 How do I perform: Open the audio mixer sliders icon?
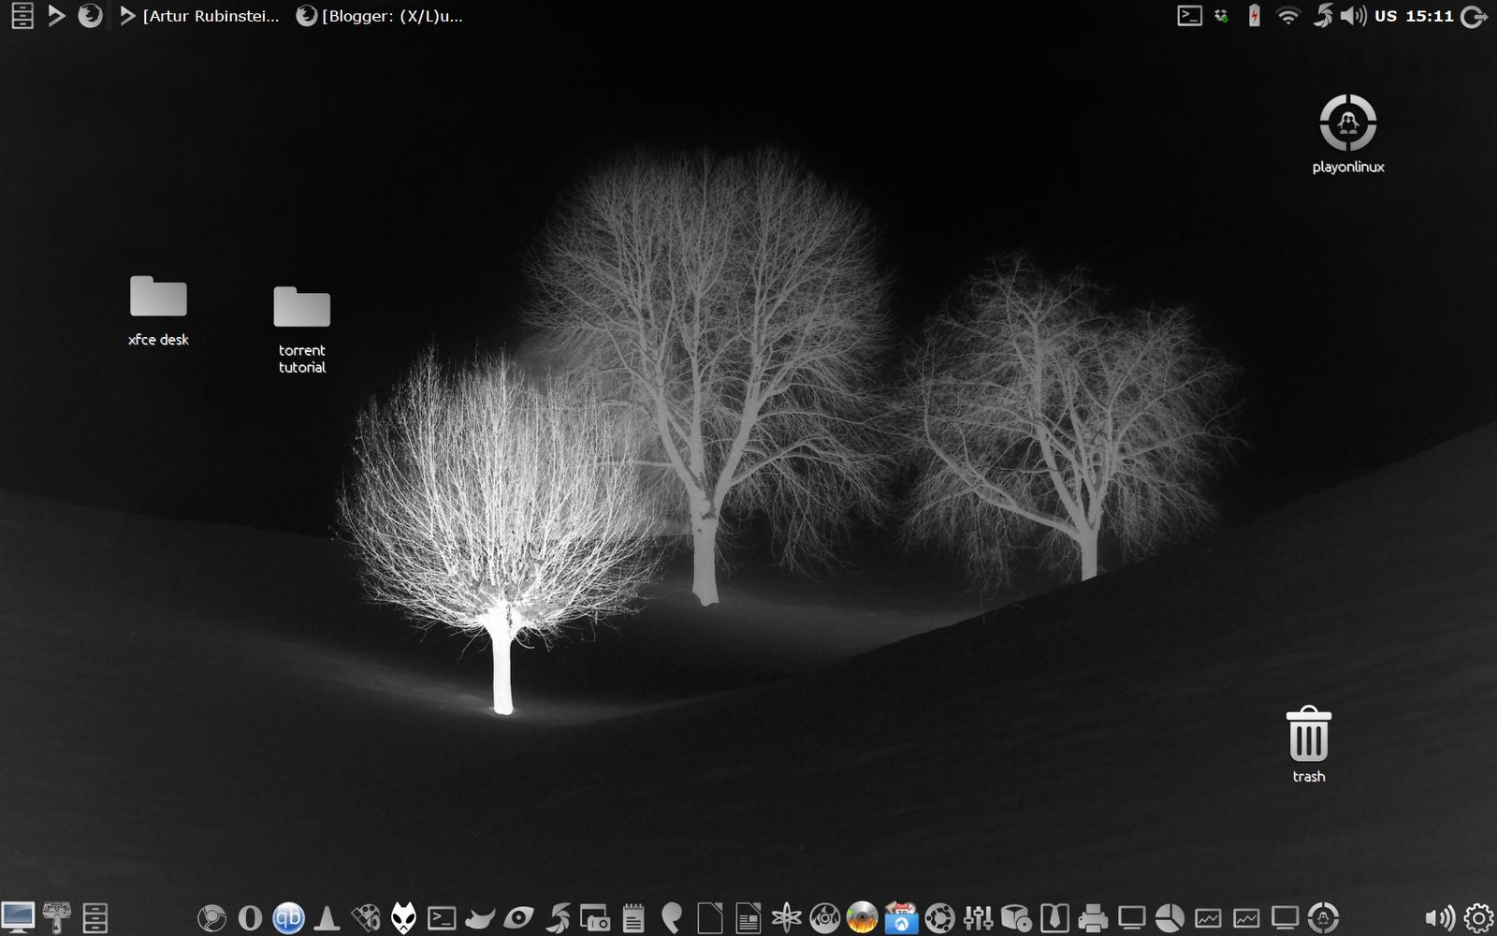[978, 918]
